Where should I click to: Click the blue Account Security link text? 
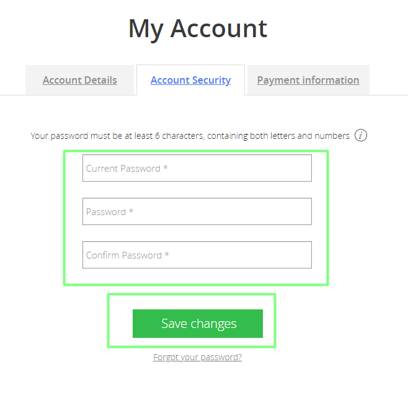coord(190,80)
